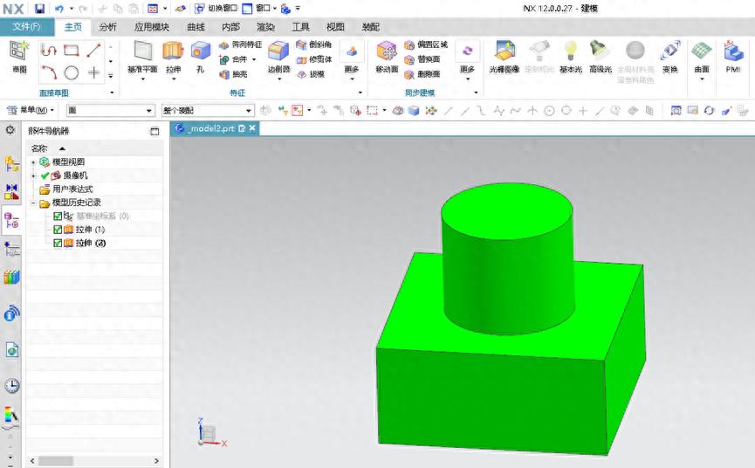
Task: Click the 拔模 Draft tool
Action: pyautogui.click(x=311, y=74)
